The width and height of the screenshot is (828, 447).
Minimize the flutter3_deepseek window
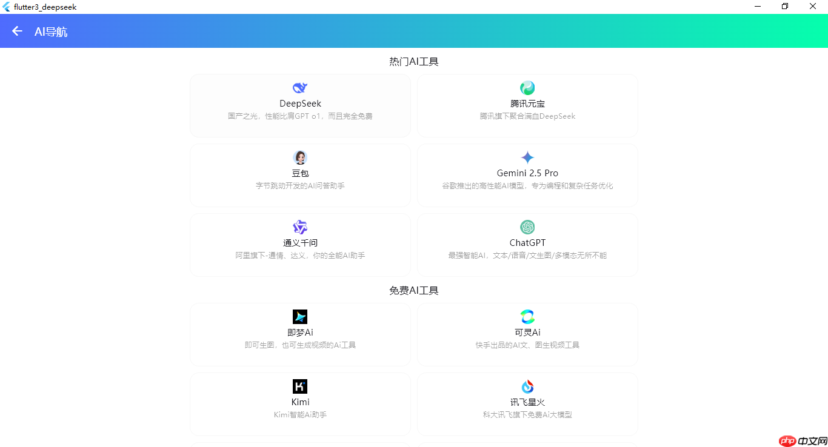[758, 7]
